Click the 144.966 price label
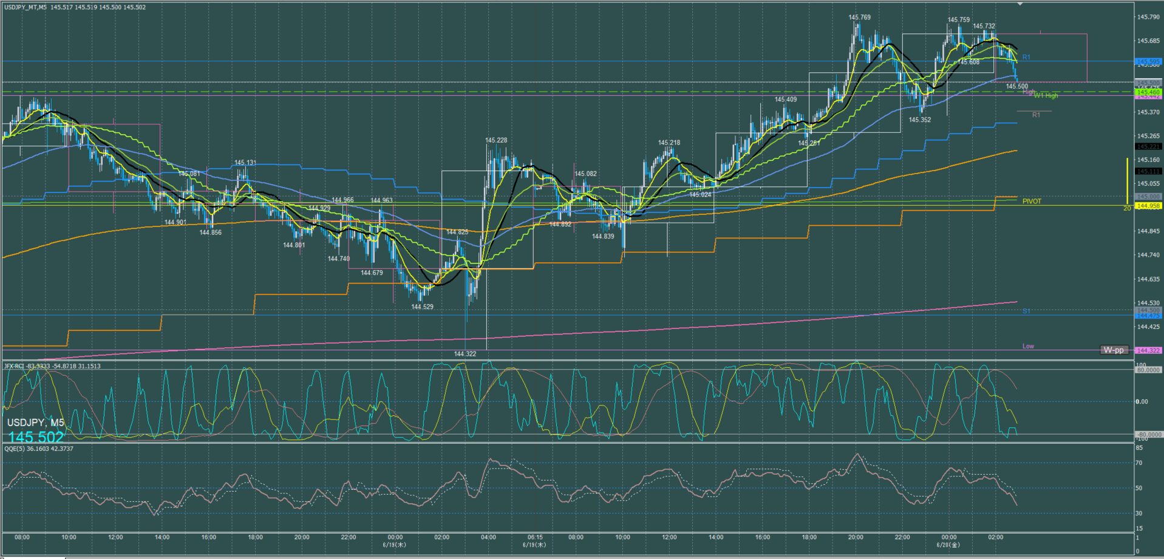Image resolution: width=1164 pixels, height=559 pixels. [342, 200]
